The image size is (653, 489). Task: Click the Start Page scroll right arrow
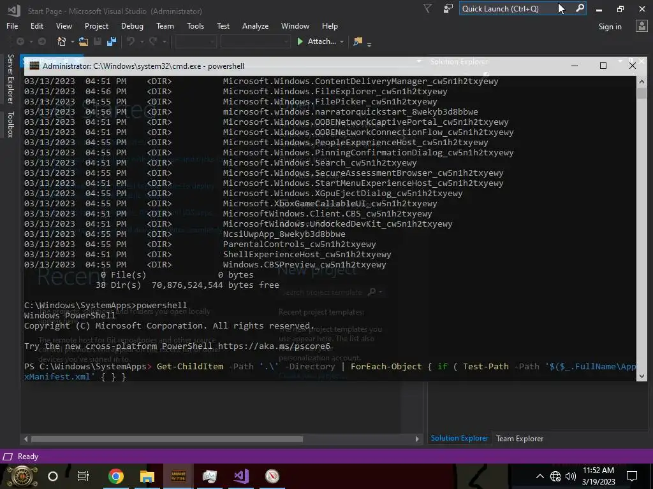[x=417, y=439]
